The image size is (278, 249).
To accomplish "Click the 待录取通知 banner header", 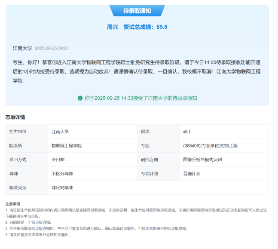I will pos(137,11).
